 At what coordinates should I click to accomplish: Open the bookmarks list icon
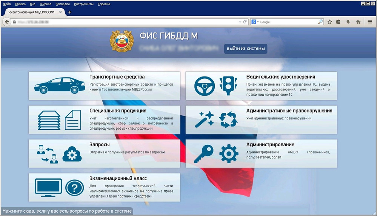(338, 22)
